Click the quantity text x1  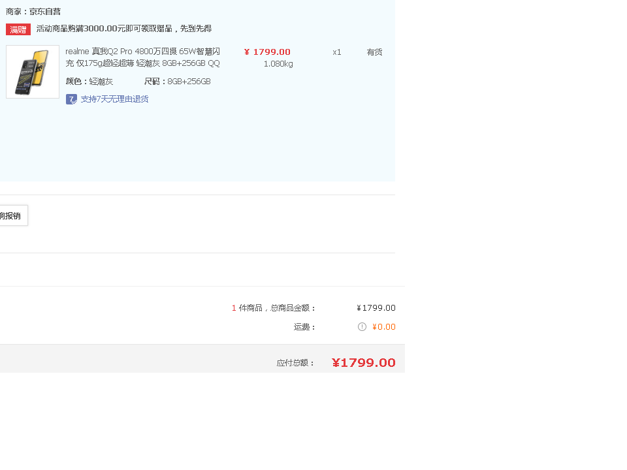coord(337,52)
